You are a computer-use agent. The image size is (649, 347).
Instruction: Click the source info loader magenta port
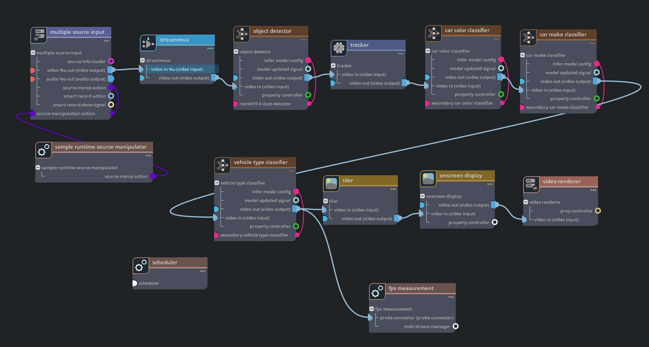click(x=111, y=61)
